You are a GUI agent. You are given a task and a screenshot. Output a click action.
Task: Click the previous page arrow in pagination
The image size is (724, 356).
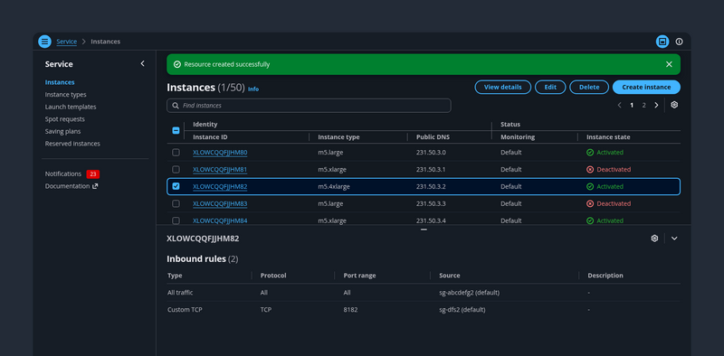pyautogui.click(x=619, y=105)
